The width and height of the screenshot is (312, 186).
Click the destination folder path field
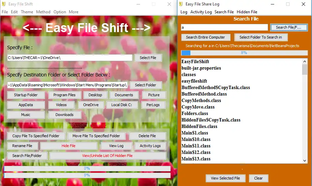67,85
